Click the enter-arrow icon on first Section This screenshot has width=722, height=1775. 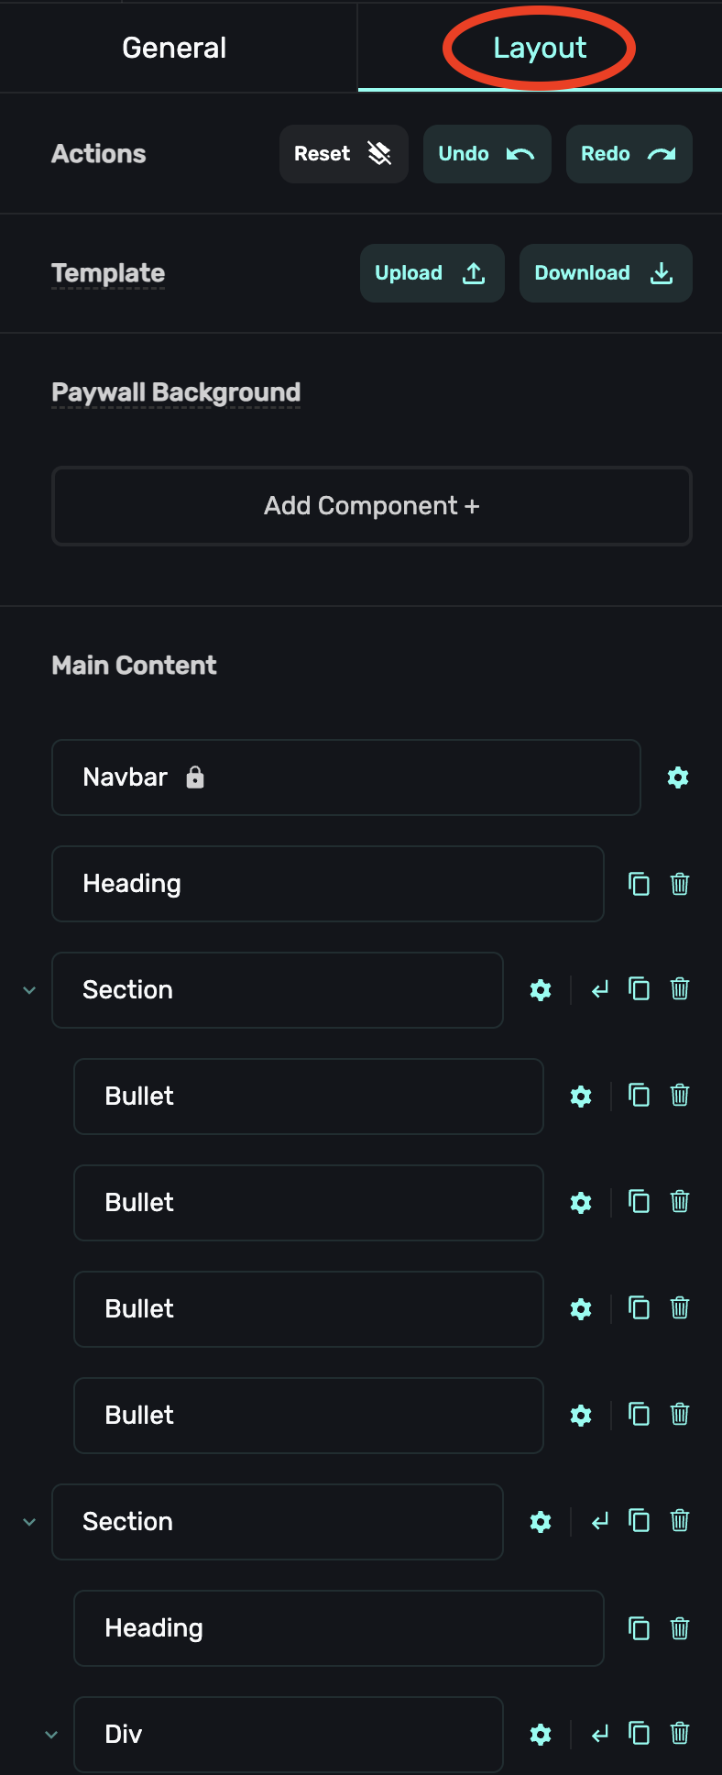coord(600,990)
